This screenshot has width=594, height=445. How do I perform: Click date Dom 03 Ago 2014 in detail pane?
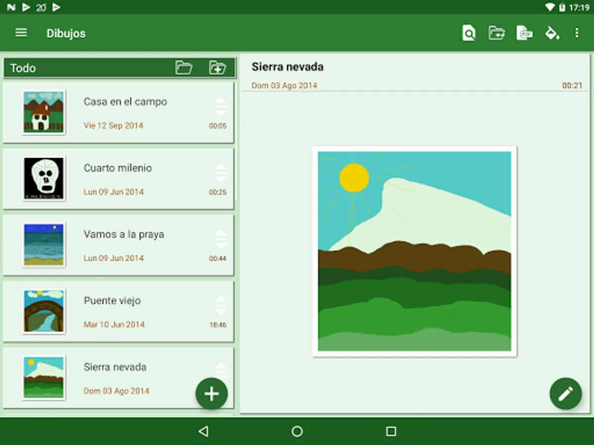284,86
